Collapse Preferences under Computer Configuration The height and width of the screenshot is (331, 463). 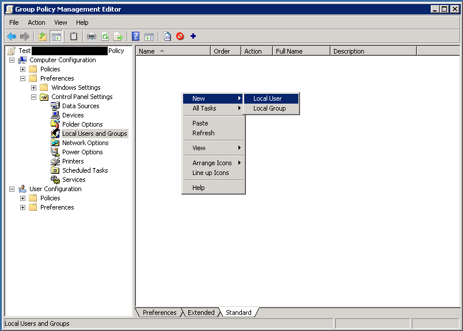(x=22, y=78)
